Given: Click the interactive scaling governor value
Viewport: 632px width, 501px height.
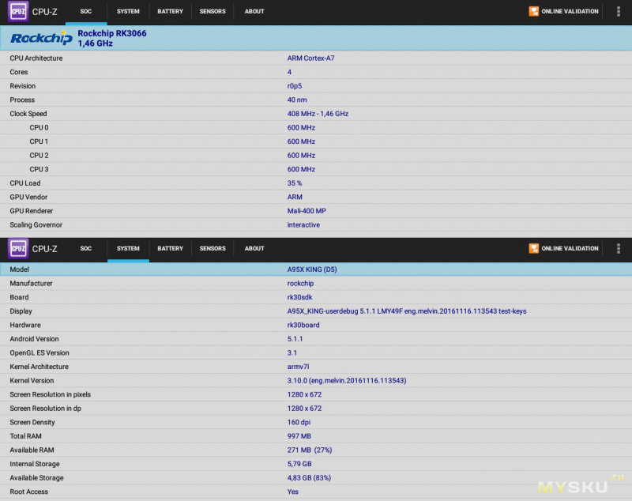Looking at the screenshot, I should click(303, 225).
